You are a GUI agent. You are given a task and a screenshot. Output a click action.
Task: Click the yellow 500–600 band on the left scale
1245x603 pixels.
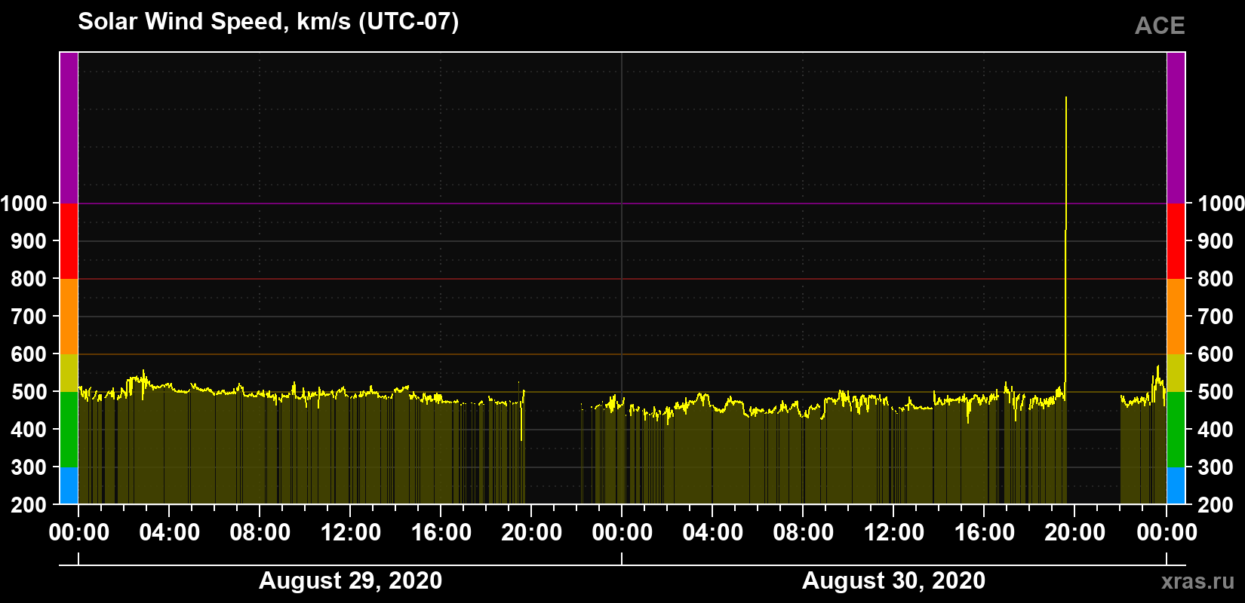[x=69, y=373]
